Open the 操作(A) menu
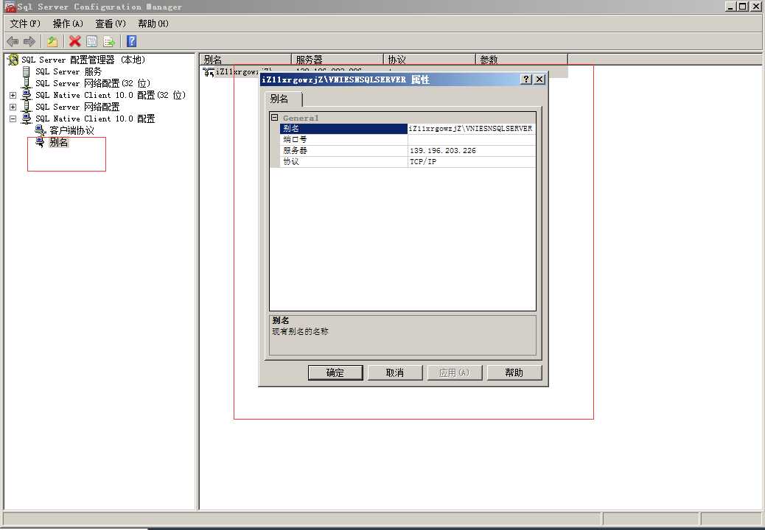The width and height of the screenshot is (765, 530). pyautogui.click(x=68, y=24)
